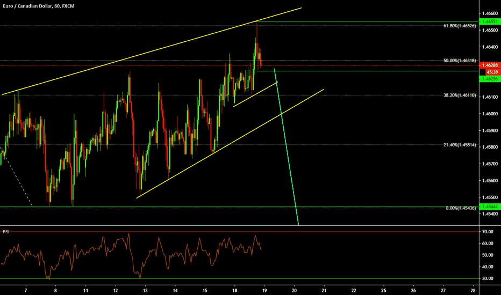Screen dimensions: 501x295
Task: Click date 28 on the time axis
Action: [x=473, y=290]
